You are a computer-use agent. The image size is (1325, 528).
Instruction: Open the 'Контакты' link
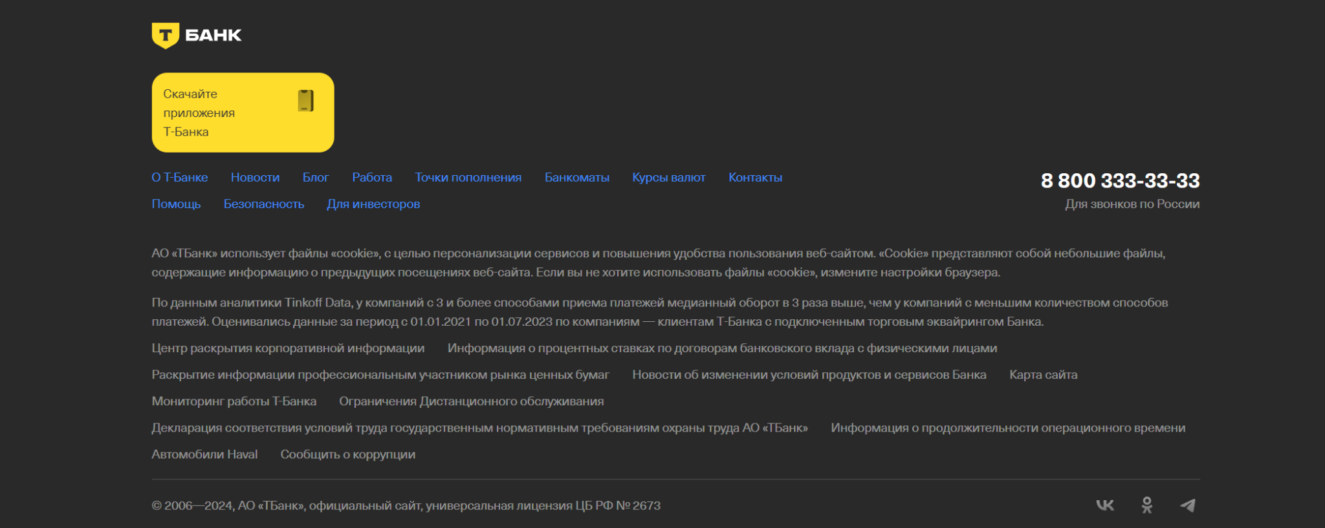tap(755, 178)
